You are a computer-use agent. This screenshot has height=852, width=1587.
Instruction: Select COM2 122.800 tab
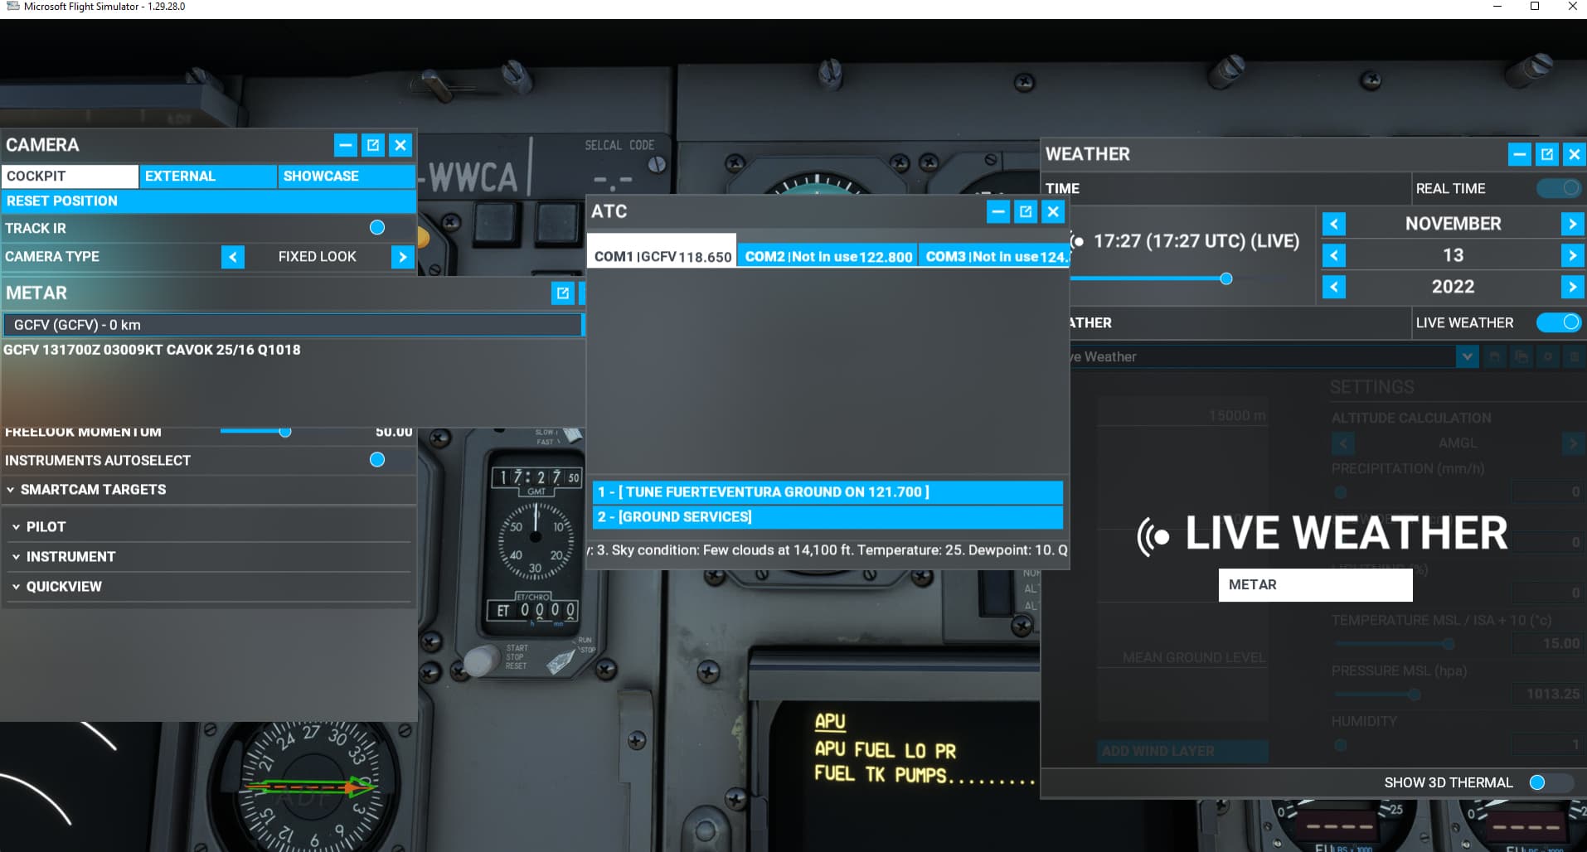click(x=827, y=256)
